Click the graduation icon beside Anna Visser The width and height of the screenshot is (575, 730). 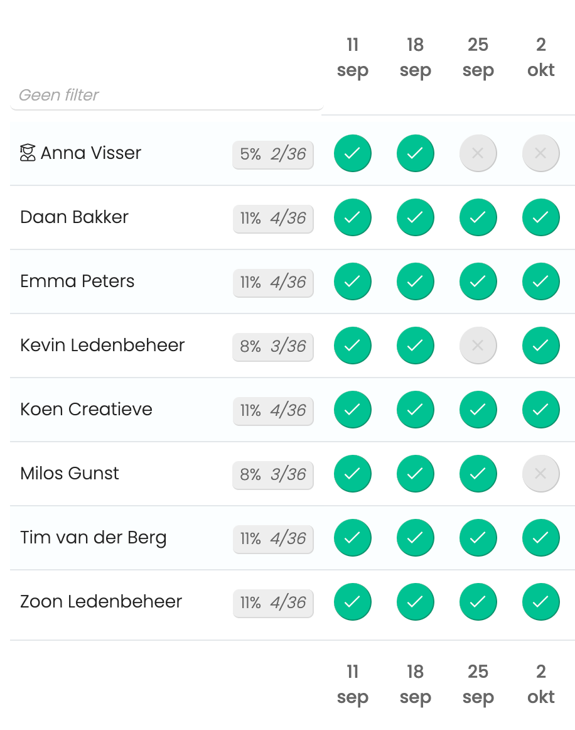tap(28, 153)
